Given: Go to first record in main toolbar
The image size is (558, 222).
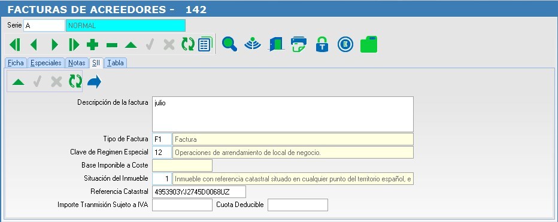Looking at the screenshot, I should (x=14, y=45).
